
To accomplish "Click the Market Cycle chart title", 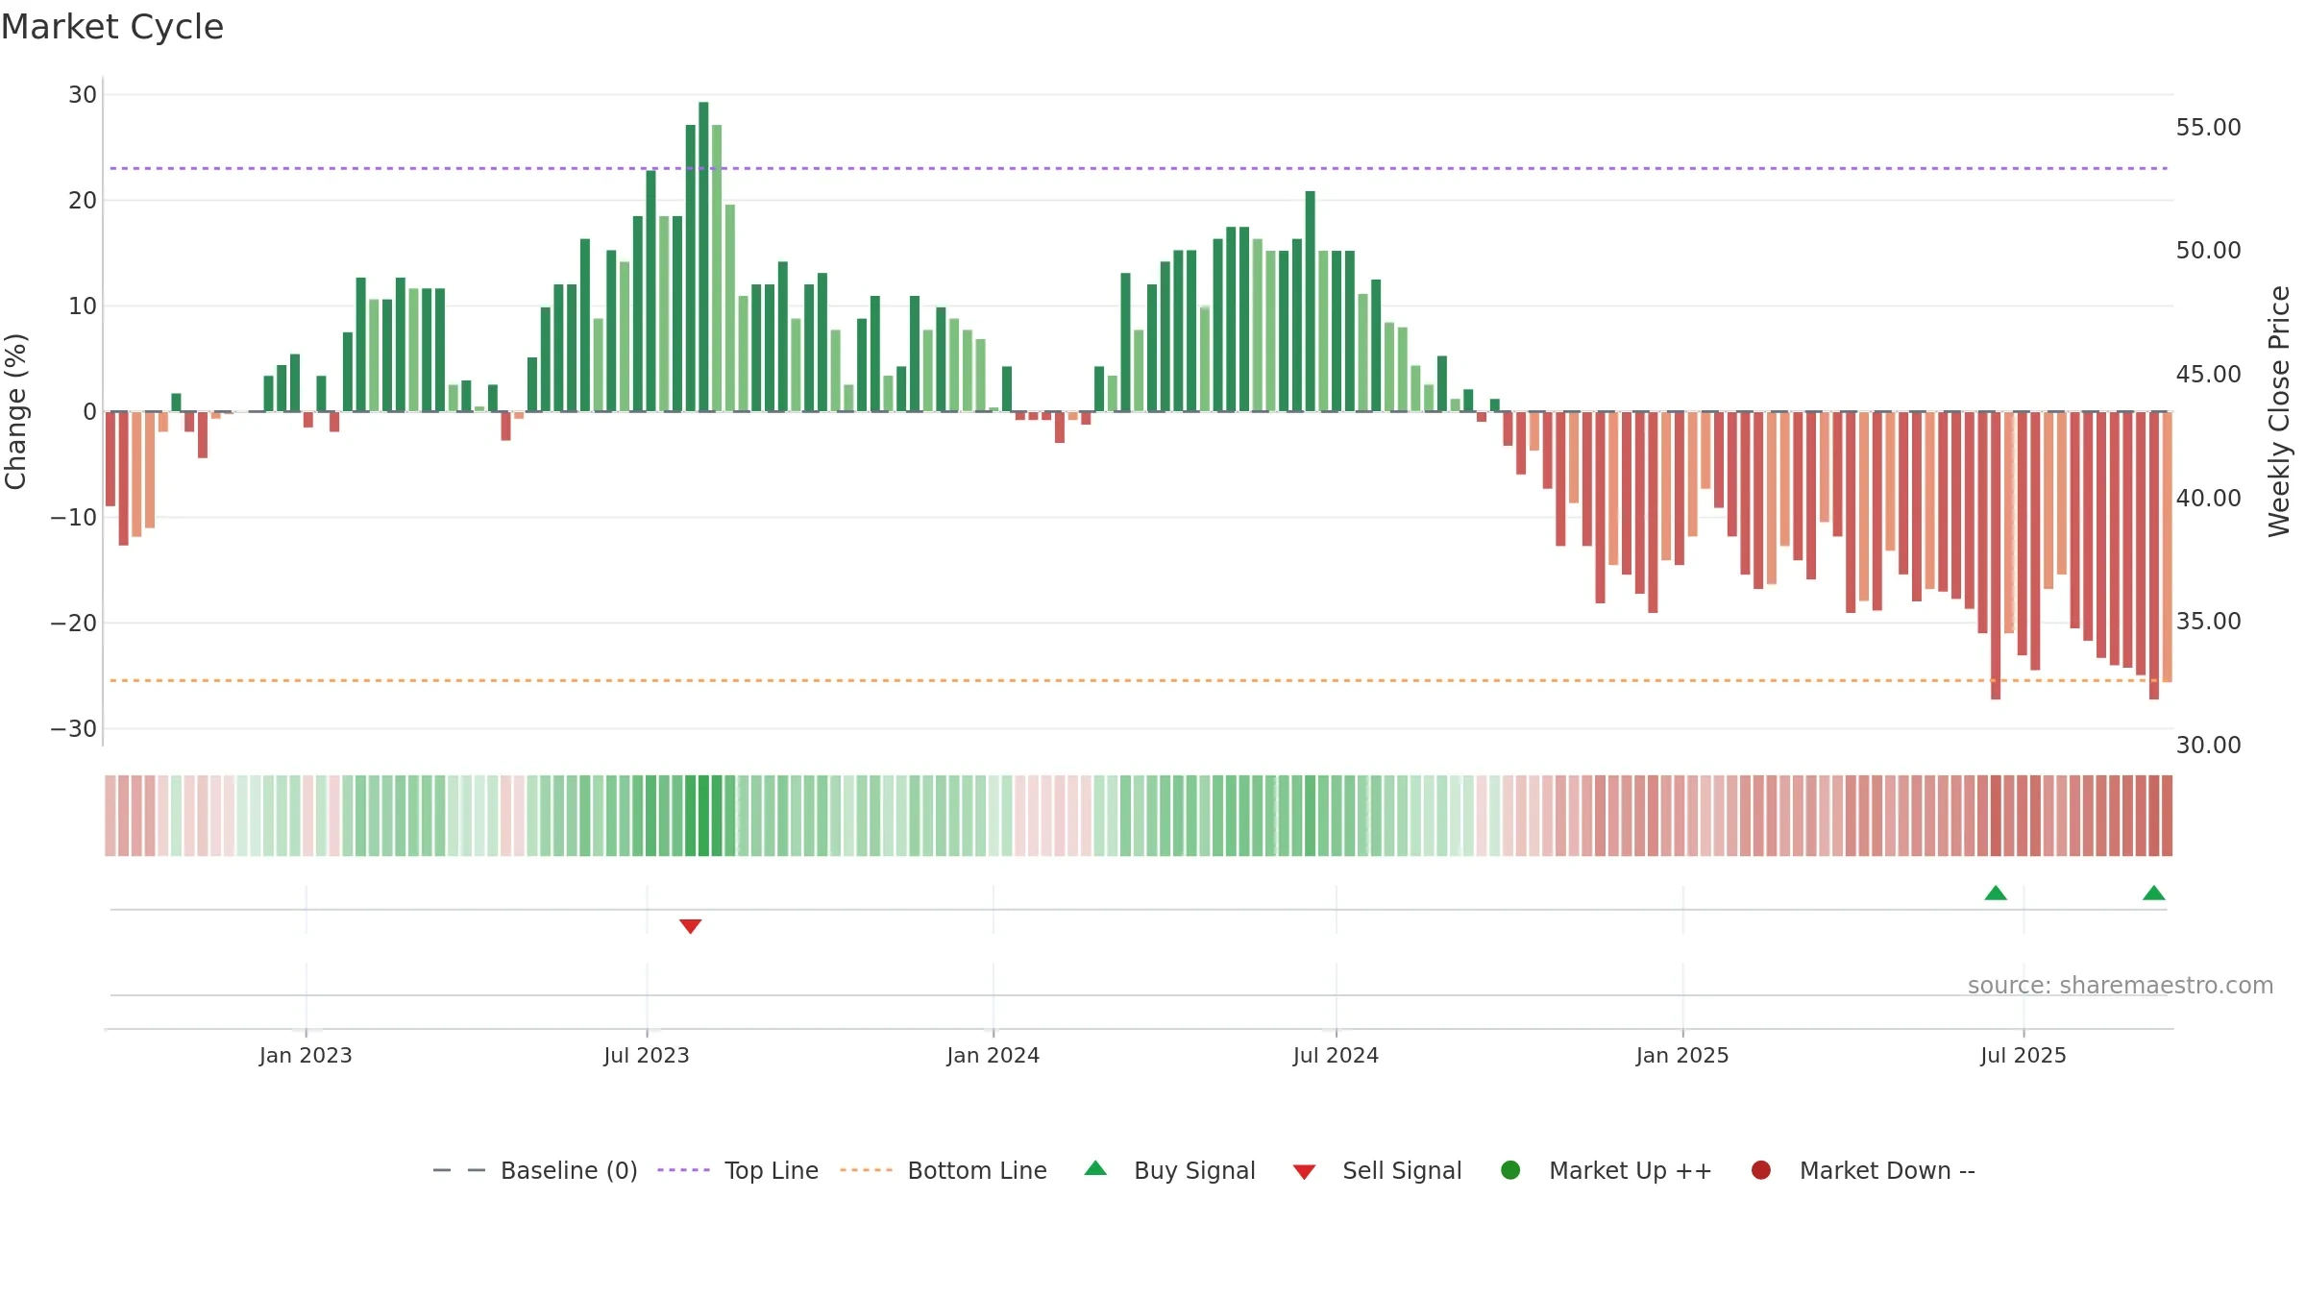I will tap(112, 27).
